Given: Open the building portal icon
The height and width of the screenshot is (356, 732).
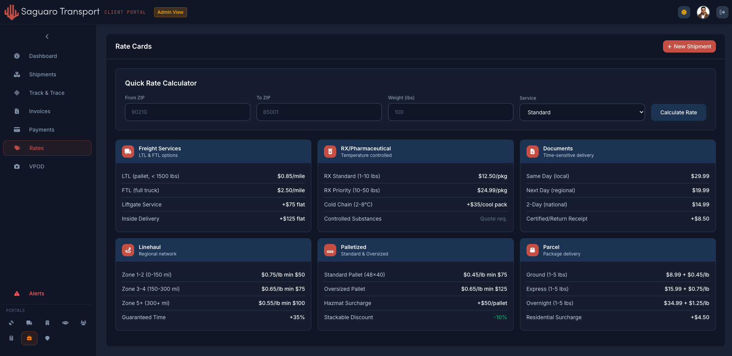Looking at the screenshot, I should tap(47, 323).
